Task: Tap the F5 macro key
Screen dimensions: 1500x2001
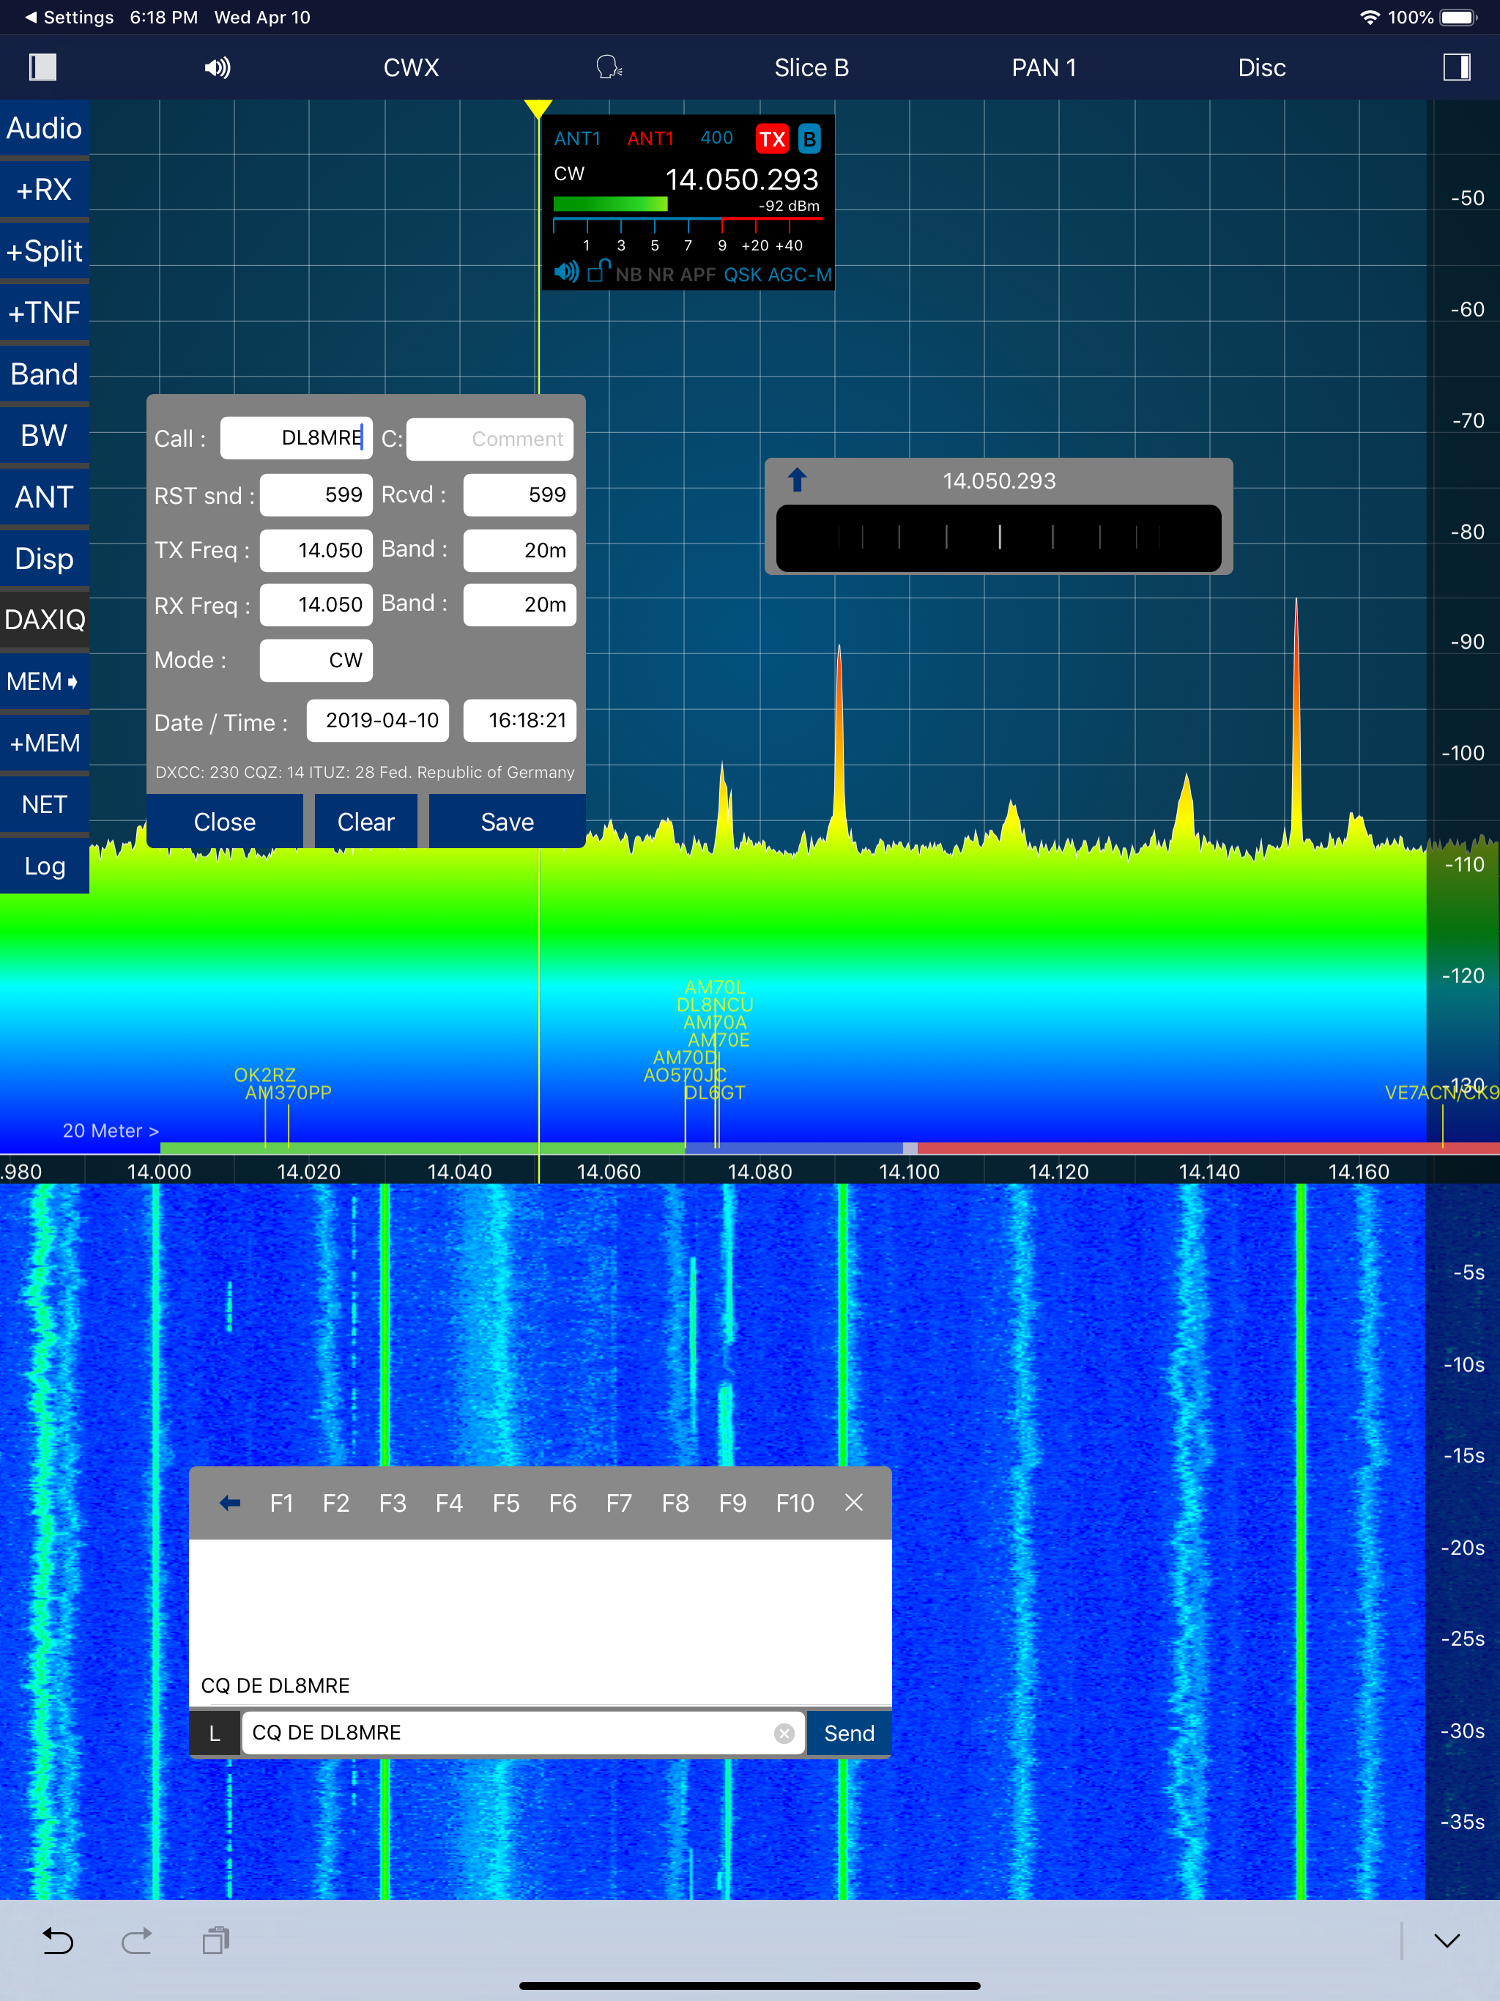Action: click(x=505, y=1502)
